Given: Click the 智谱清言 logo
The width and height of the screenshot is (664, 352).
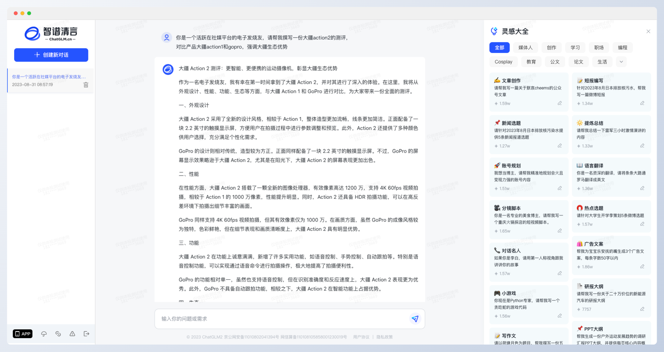Looking at the screenshot, I should pos(51,34).
